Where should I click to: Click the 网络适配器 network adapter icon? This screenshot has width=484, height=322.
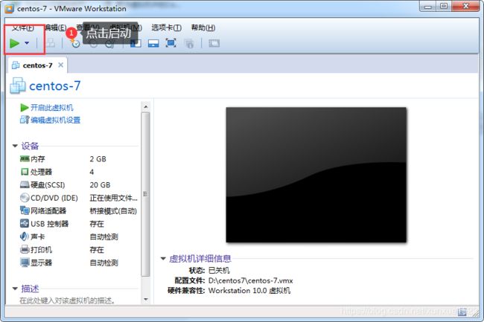(x=25, y=210)
